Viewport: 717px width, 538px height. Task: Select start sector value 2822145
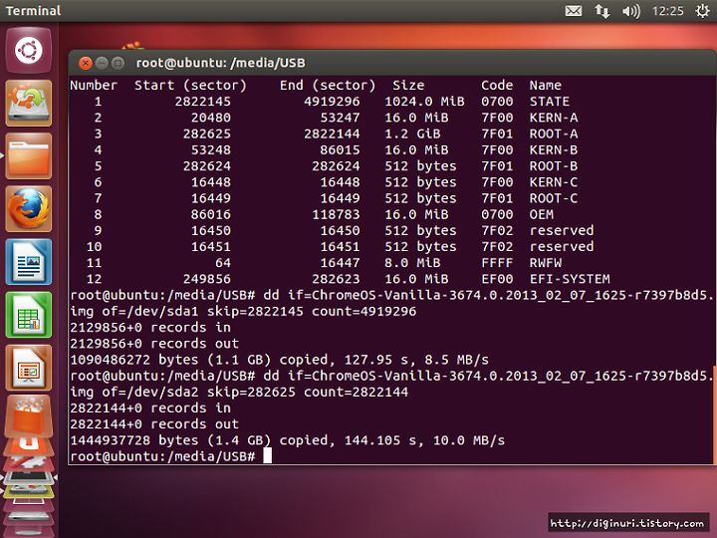(202, 102)
